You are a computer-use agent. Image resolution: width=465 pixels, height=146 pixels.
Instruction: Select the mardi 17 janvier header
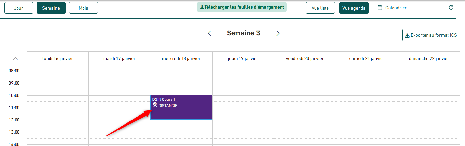(x=119, y=58)
